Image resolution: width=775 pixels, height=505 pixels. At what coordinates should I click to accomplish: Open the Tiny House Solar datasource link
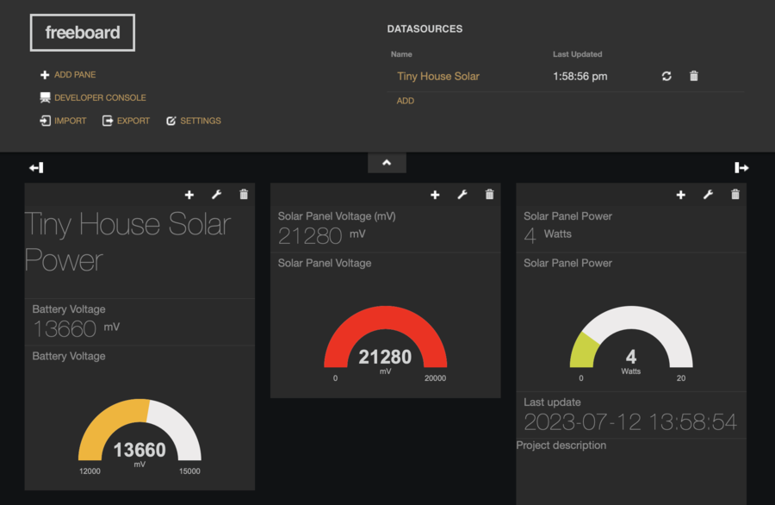[438, 76]
